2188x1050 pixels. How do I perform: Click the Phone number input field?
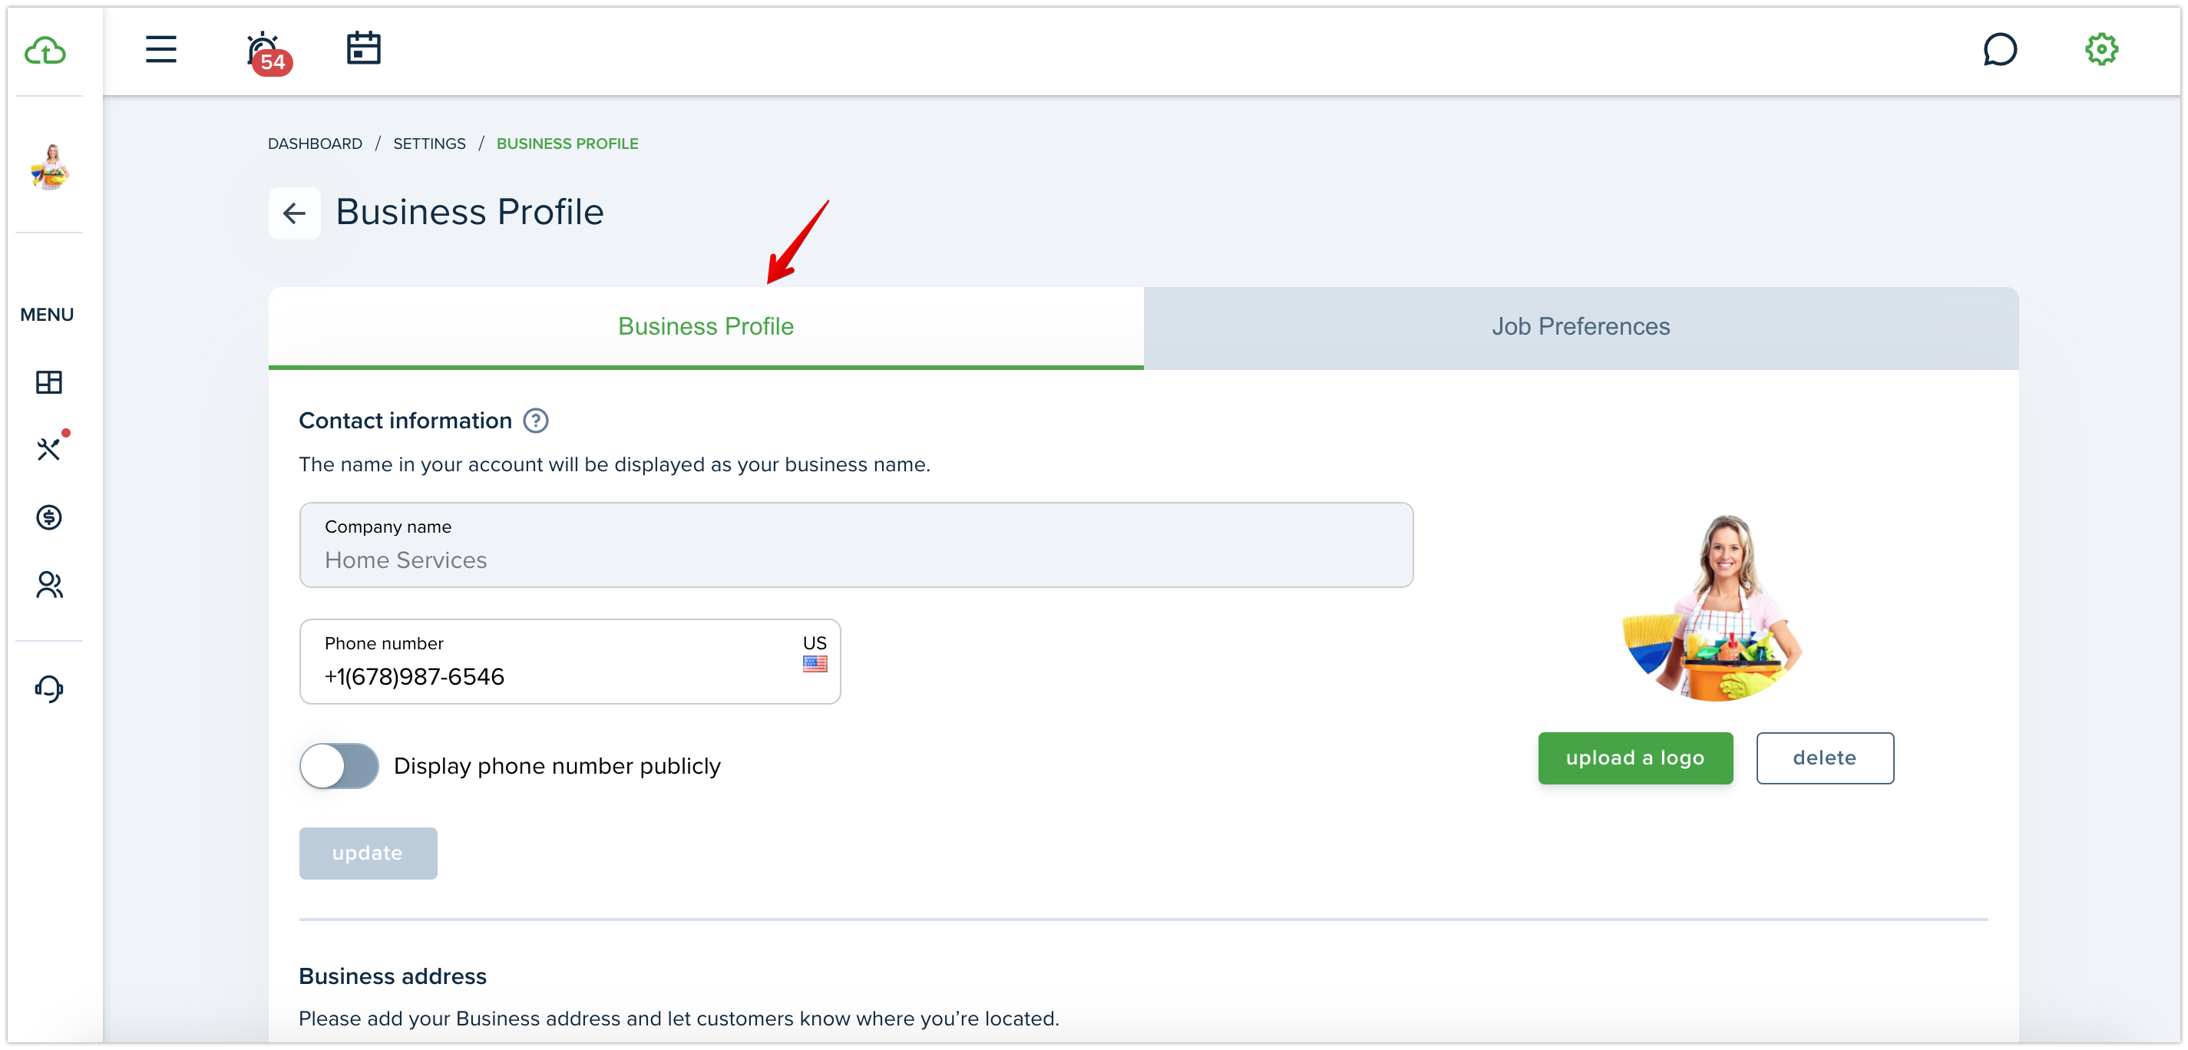(x=570, y=661)
